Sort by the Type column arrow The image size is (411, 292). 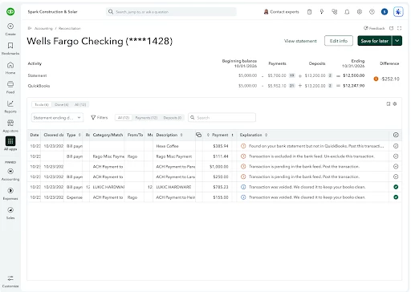(x=79, y=135)
